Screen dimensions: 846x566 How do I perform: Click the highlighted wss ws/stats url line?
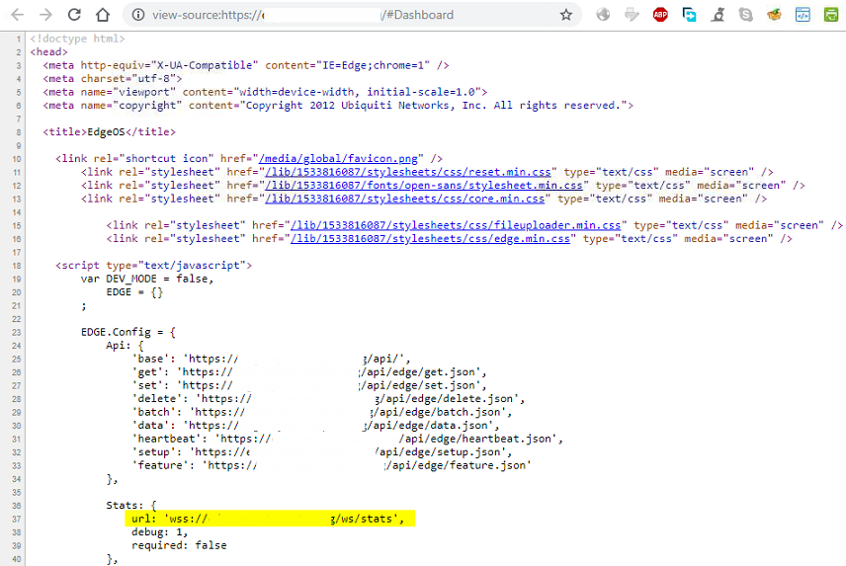click(270, 519)
